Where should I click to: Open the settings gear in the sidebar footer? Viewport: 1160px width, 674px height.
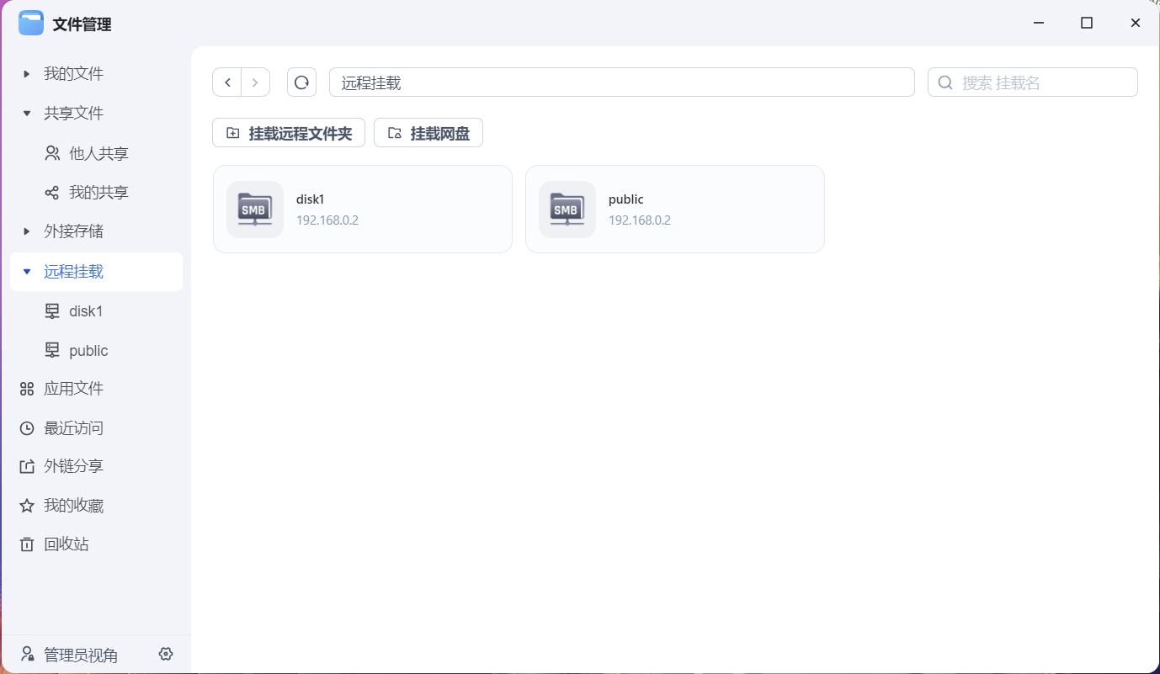pos(166,654)
